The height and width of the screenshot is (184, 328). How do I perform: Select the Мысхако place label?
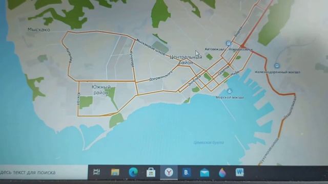tap(39, 30)
